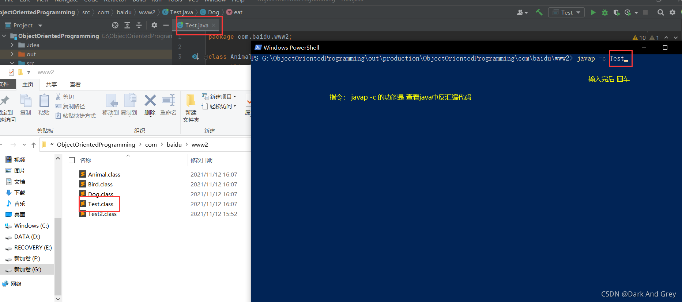The width and height of the screenshot is (682, 302).
Task: Expand the out folder in project tree
Action: [12, 54]
